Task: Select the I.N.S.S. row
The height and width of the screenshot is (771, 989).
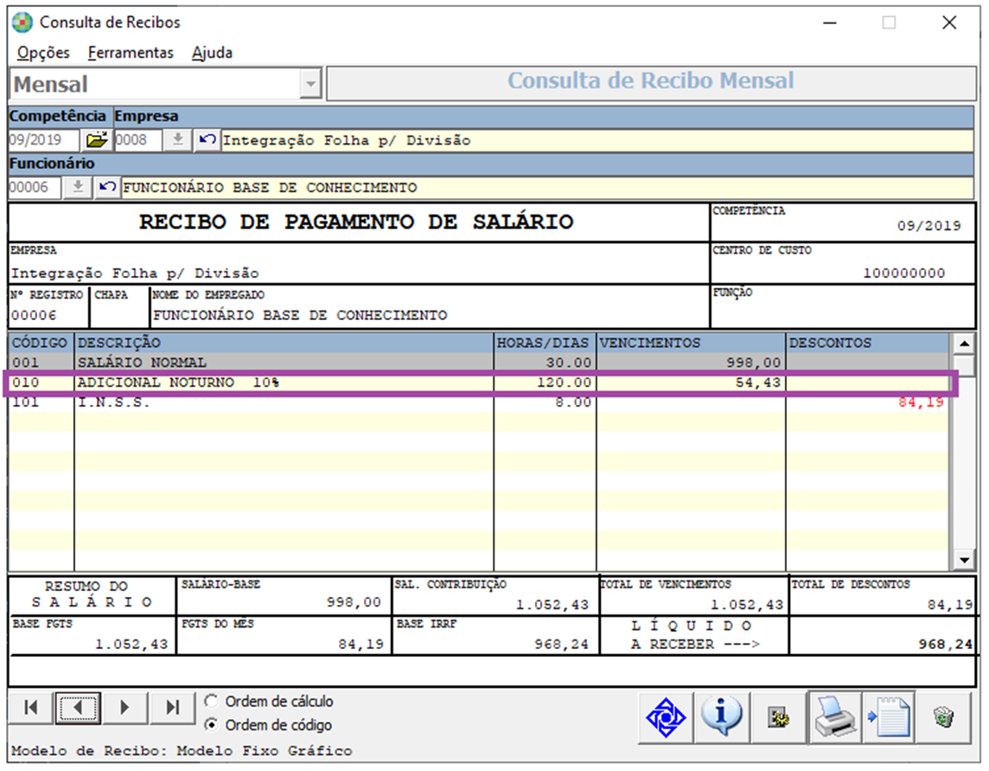Action: click(x=478, y=402)
